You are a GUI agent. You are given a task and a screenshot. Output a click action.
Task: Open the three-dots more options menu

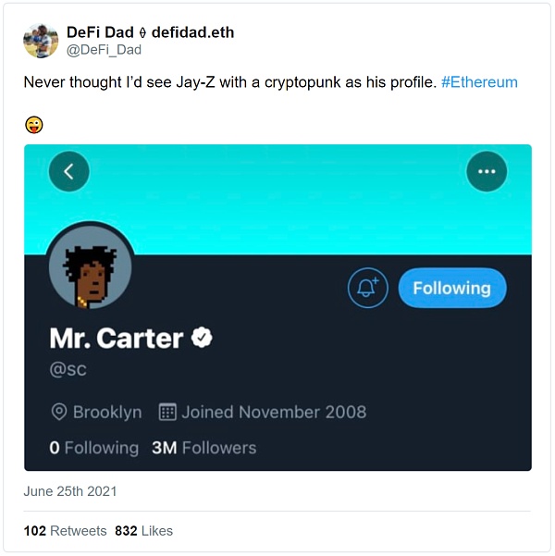[x=487, y=171]
